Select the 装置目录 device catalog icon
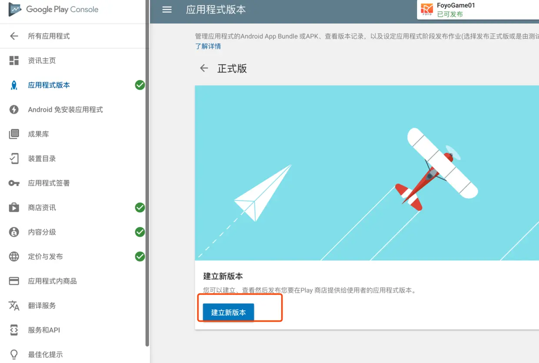The image size is (539, 363). coord(13,158)
